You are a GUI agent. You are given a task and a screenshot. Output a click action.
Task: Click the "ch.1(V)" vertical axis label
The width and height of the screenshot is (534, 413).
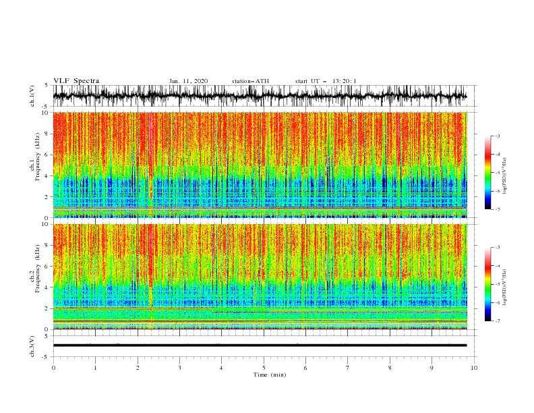tap(32, 96)
